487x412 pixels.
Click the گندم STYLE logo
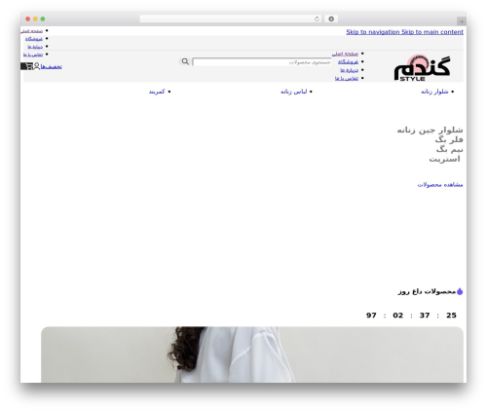click(422, 67)
